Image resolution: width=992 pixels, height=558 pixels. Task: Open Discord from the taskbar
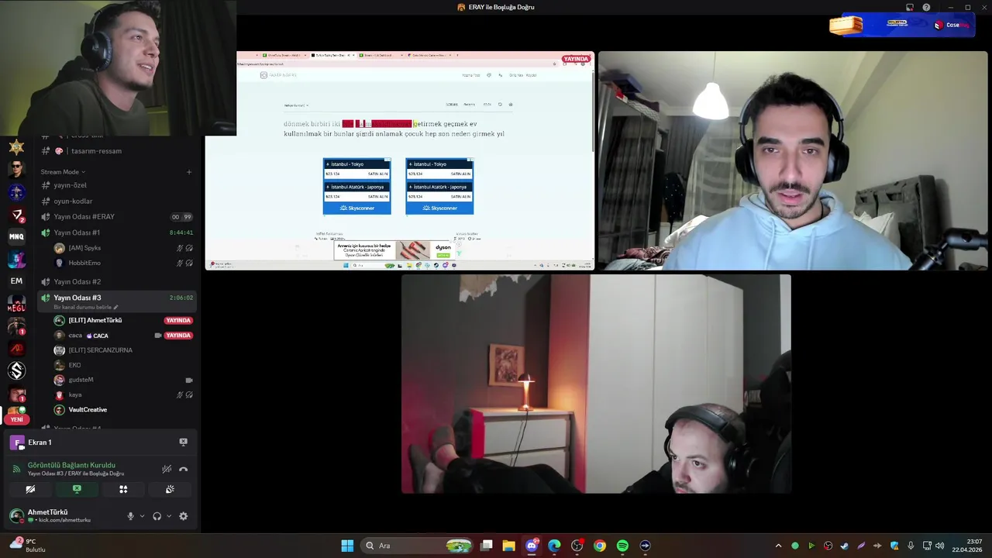pos(532,546)
